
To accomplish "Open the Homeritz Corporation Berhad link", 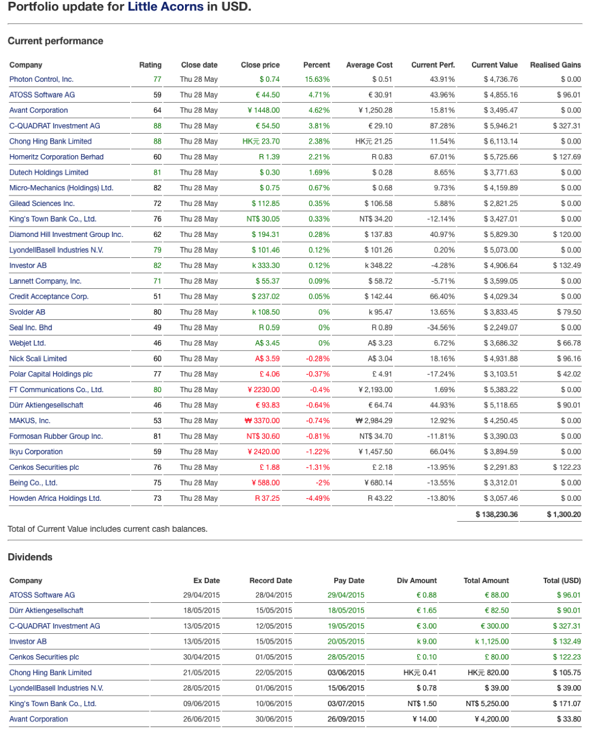I will point(57,157).
